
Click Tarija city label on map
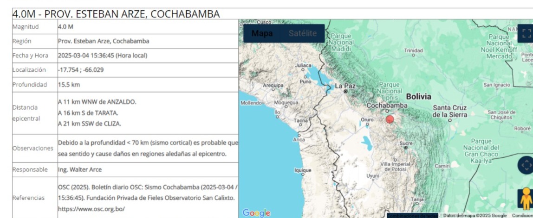click(417, 199)
